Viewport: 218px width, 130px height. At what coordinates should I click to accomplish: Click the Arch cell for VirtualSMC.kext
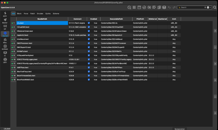coord(174,27)
